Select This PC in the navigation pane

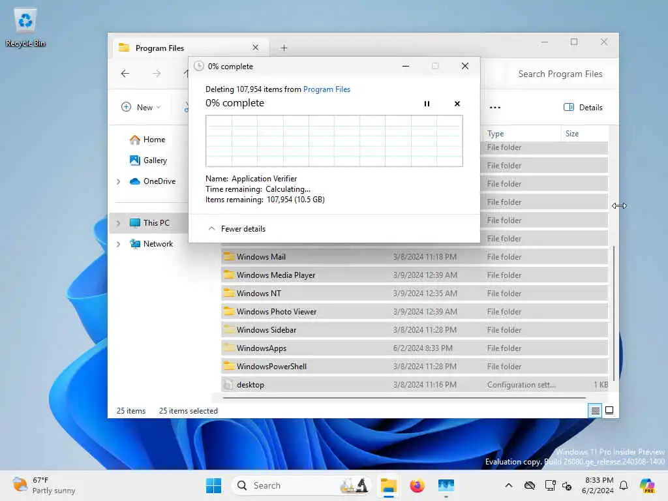149,223
